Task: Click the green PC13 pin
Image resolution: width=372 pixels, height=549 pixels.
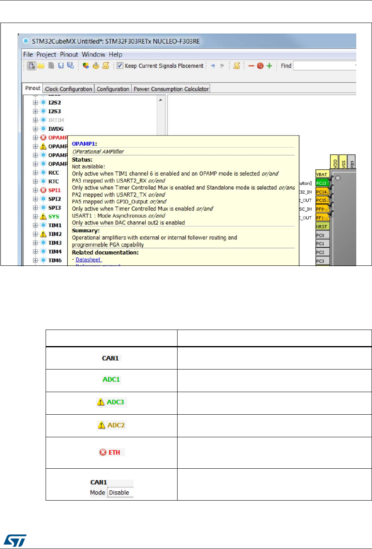Action: (322, 183)
